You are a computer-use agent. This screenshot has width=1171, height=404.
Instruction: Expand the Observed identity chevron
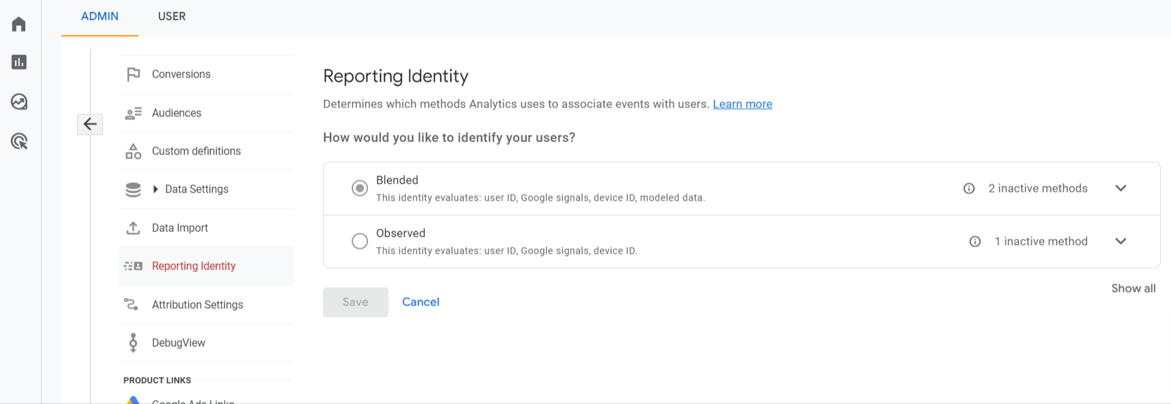click(x=1121, y=241)
